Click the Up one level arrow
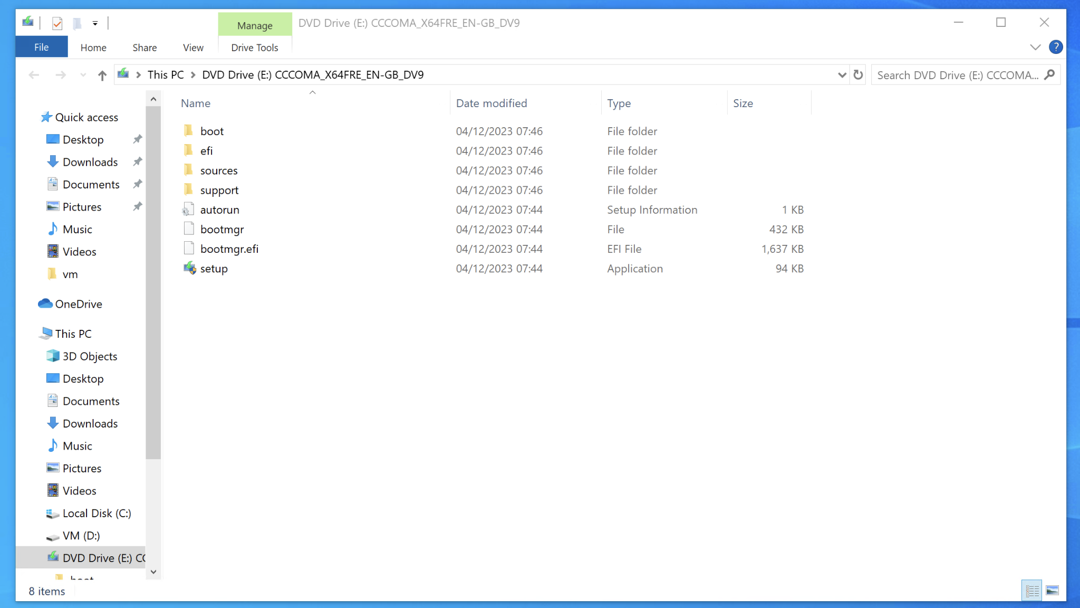 pyautogui.click(x=101, y=75)
